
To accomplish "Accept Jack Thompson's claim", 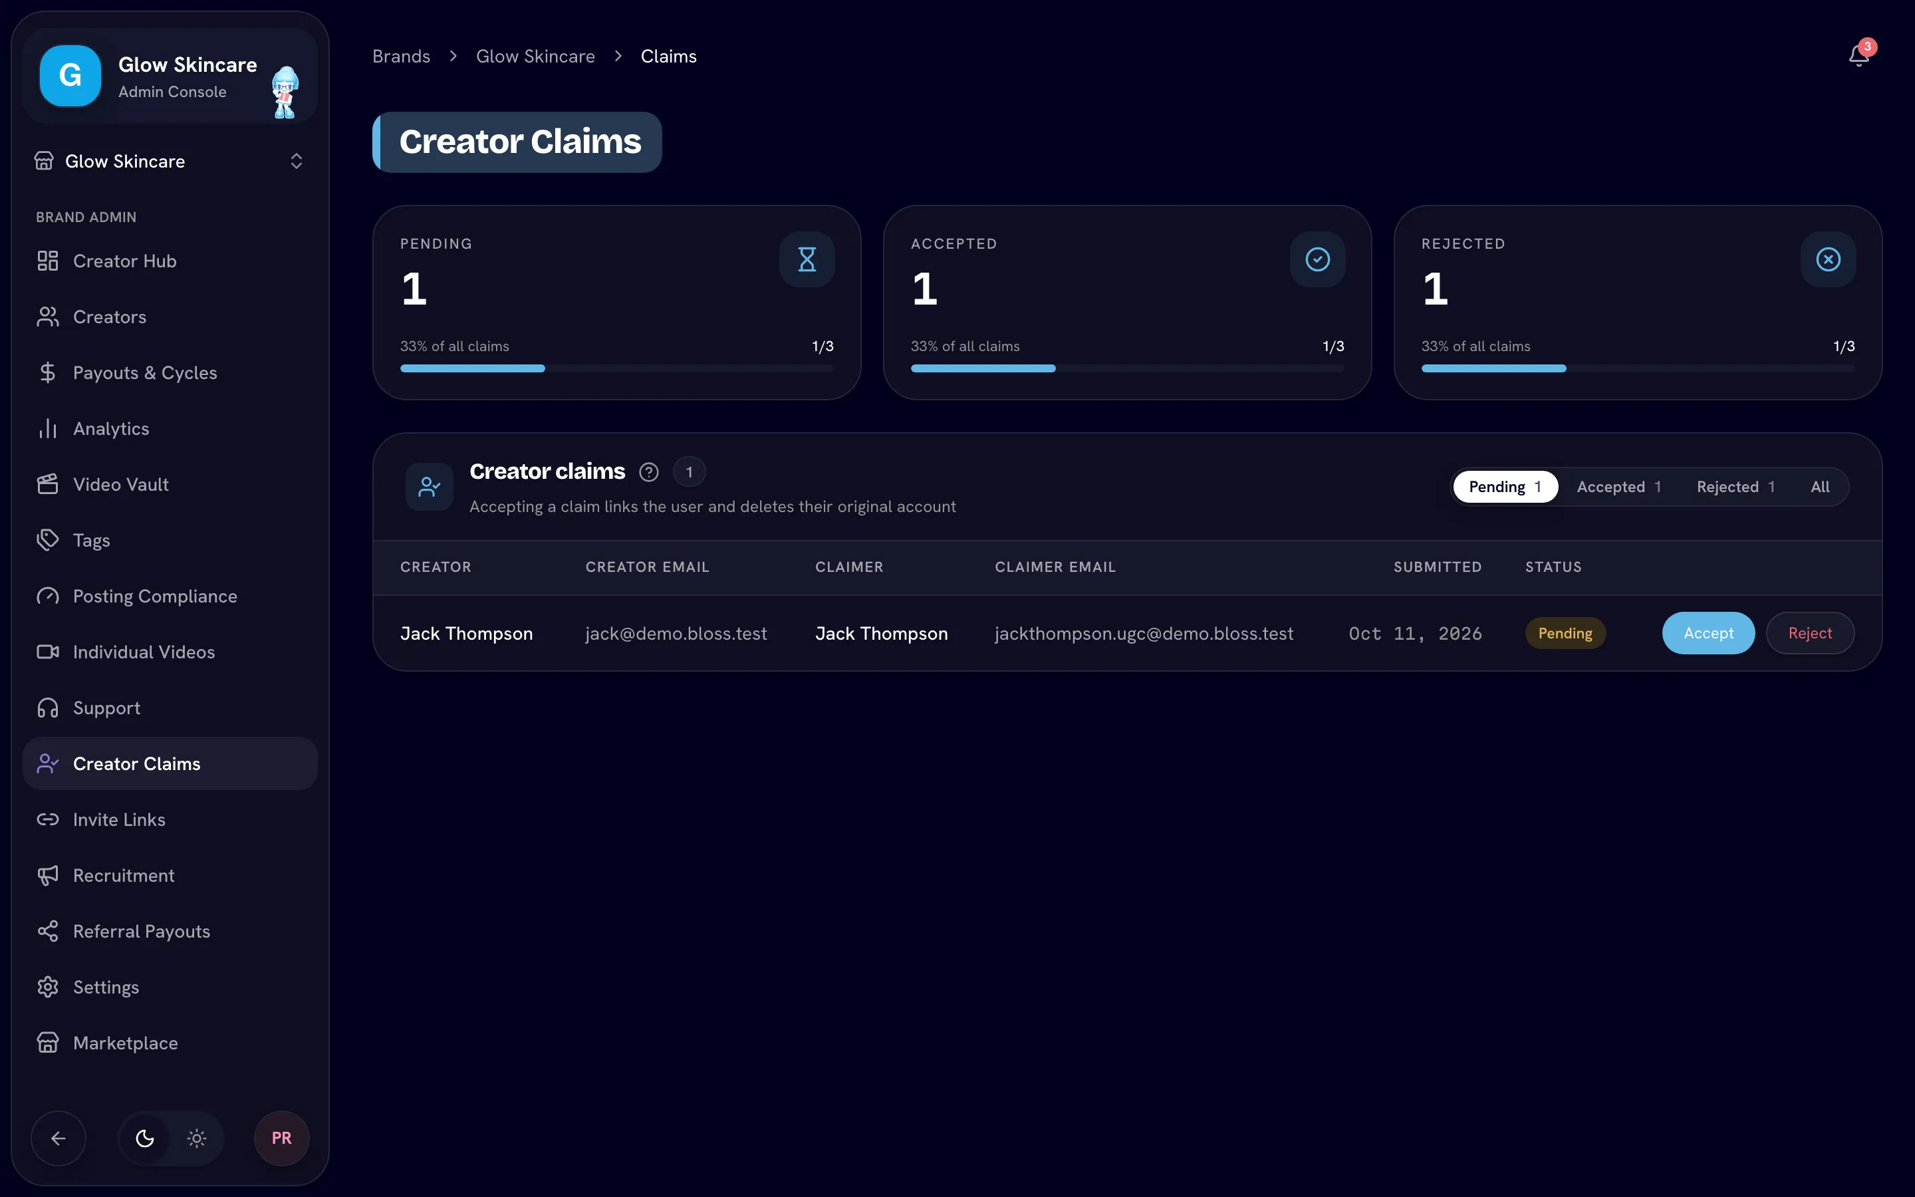I will click(x=1708, y=633).
